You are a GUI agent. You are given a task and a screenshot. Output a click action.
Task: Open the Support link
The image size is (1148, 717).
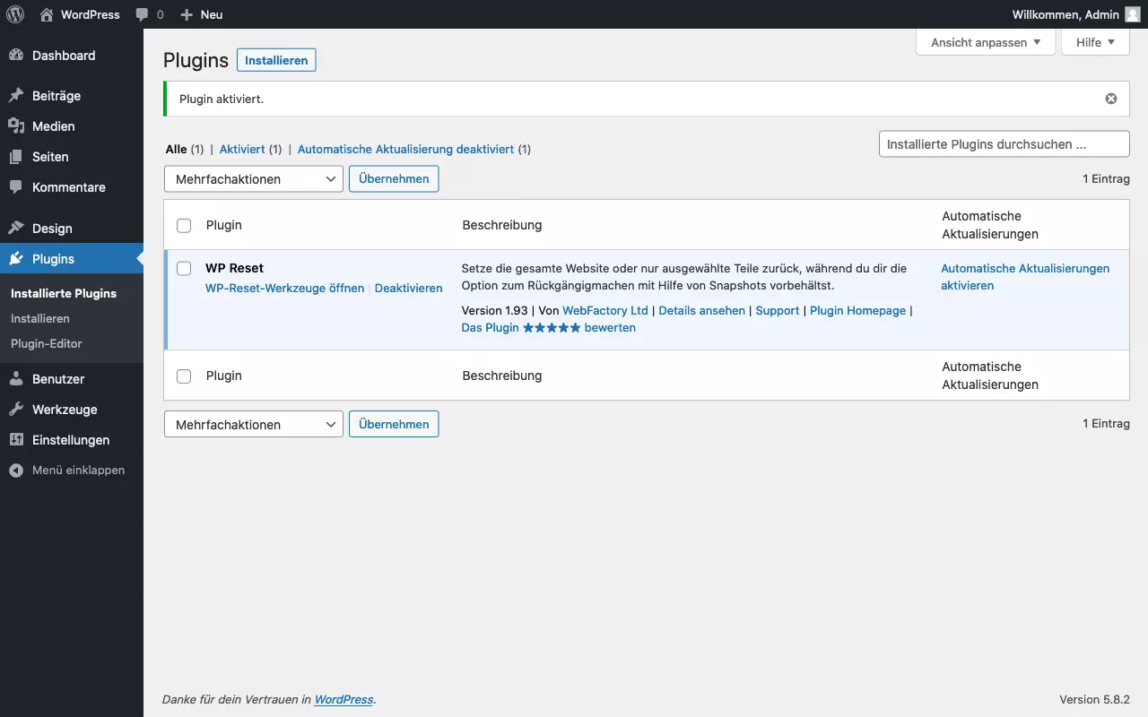pyautogui.click(x=778, y=311)
